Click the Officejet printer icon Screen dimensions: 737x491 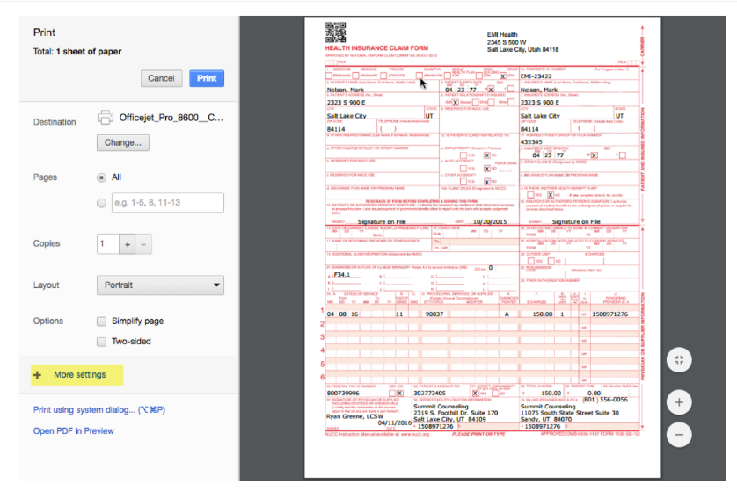(x=106, y=118)
